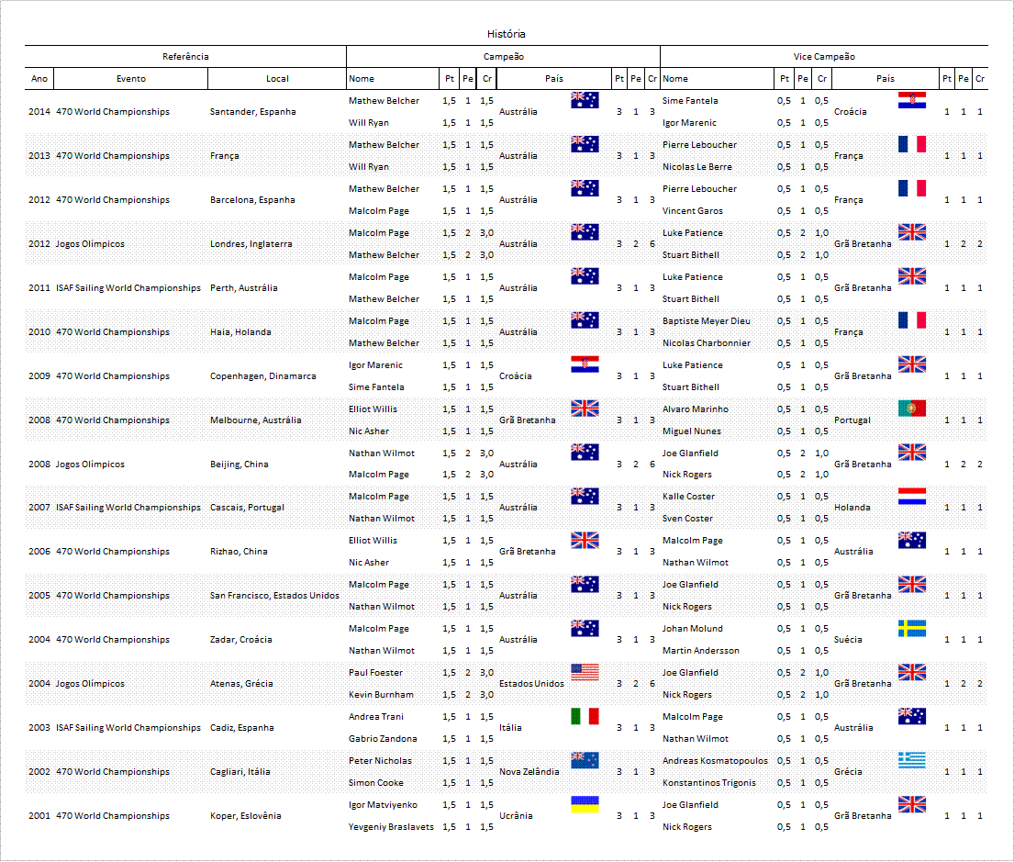Click the name Peter Nicholas
This screenshot has height=862, width=1014.
[380, 760]
